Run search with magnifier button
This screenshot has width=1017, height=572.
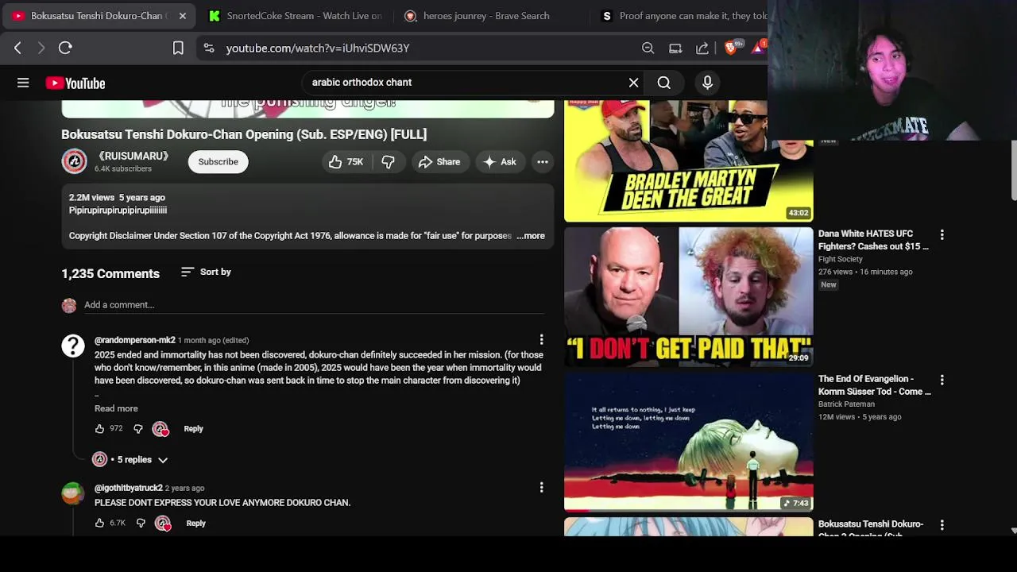tap(663, 83)
